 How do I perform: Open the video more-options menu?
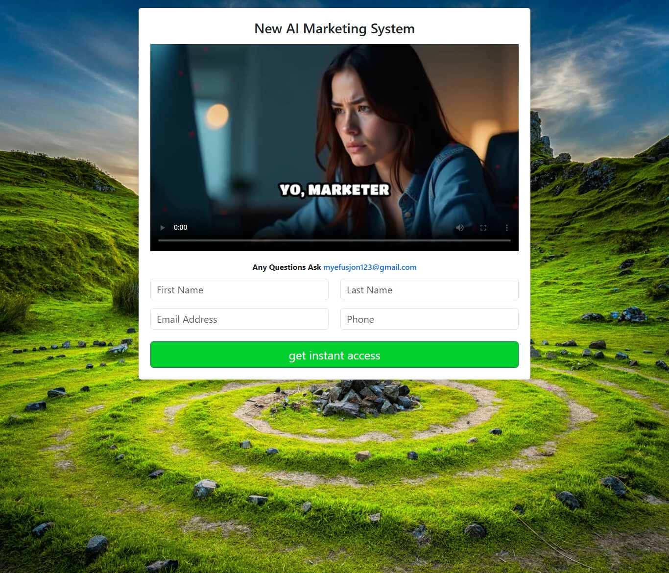507,228
